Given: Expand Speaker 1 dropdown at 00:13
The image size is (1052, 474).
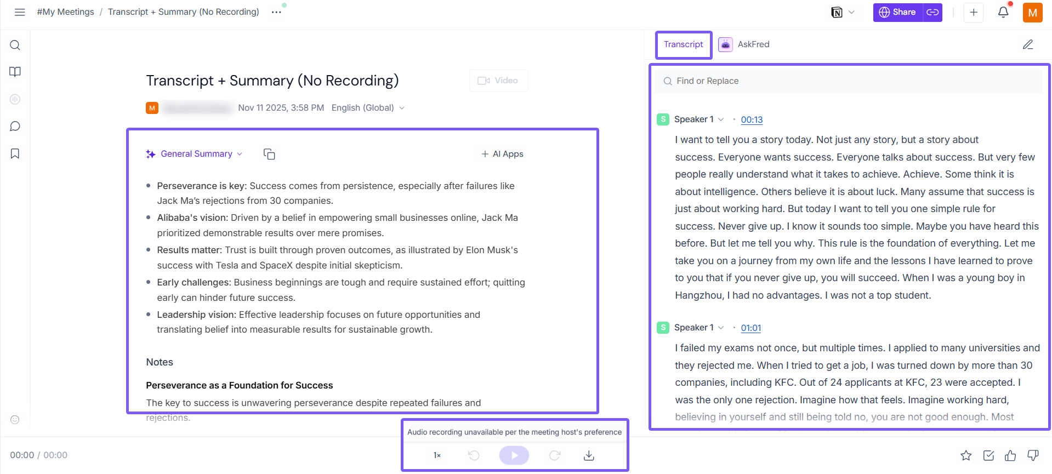Looking at the screenshot, I should click(x=721, y=119).
